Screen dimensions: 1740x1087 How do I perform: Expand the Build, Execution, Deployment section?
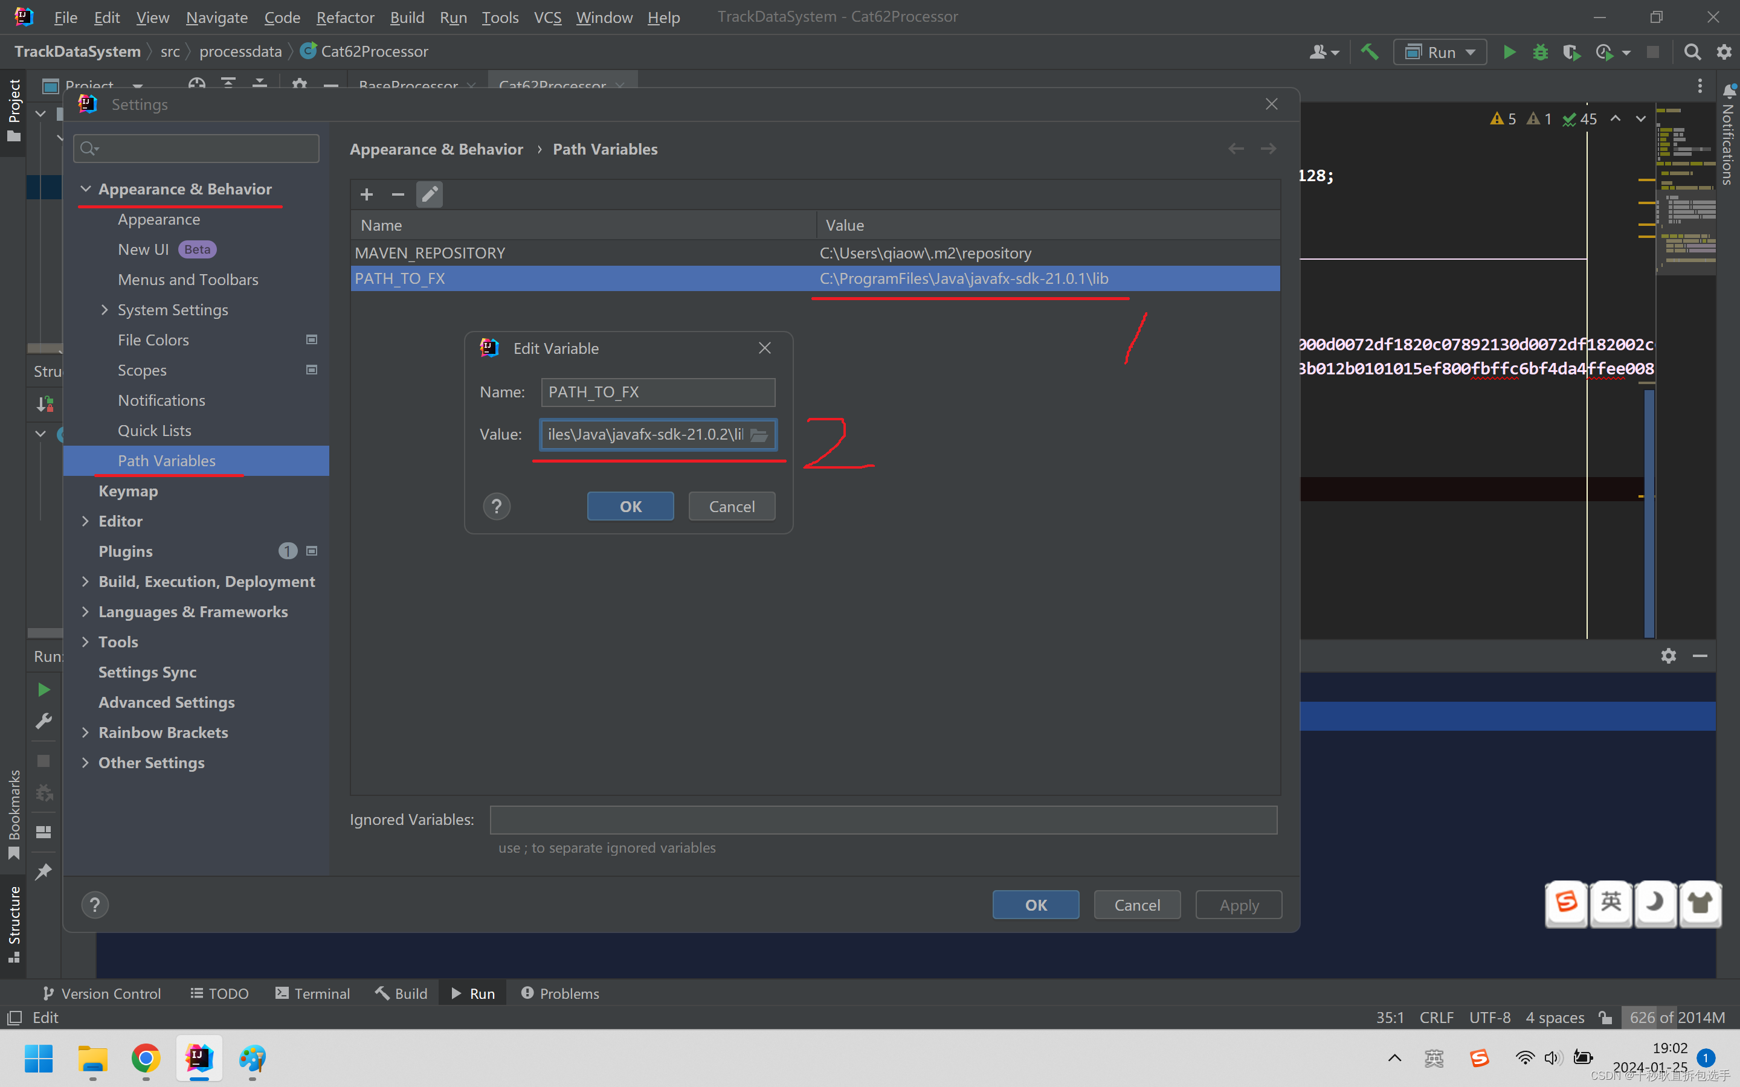86,581
